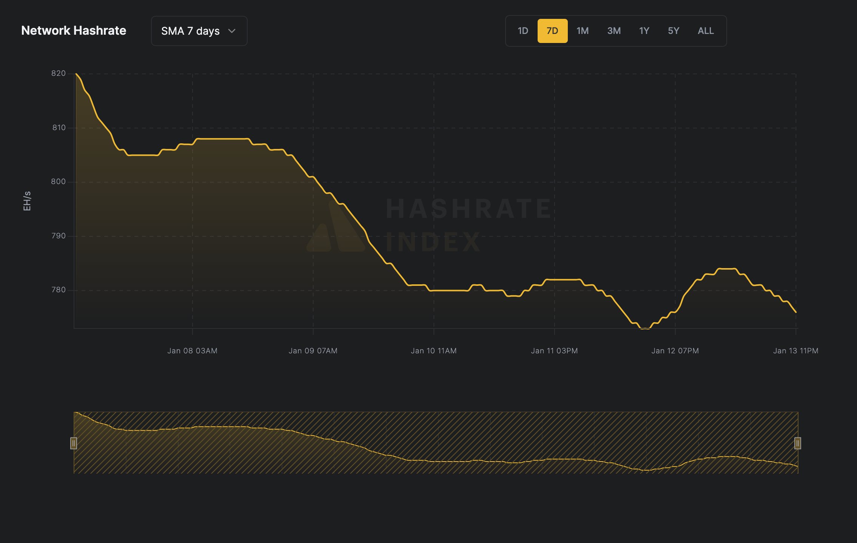This screenshot has height=543, width=857.
Task: Select the 7D tab
Action: [x=552, y=31]
